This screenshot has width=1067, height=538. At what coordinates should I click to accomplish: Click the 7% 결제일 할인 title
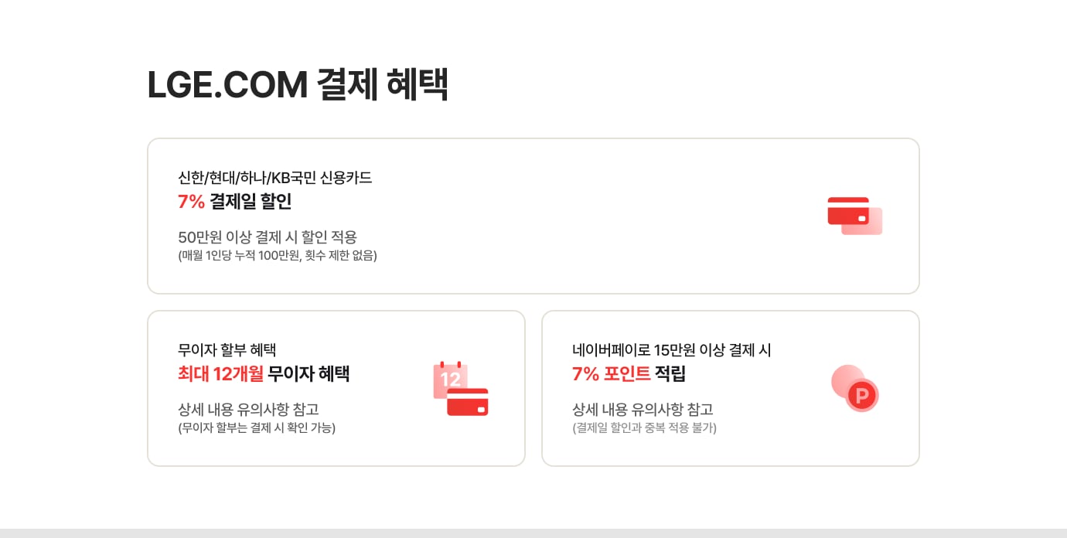[235, 202]
